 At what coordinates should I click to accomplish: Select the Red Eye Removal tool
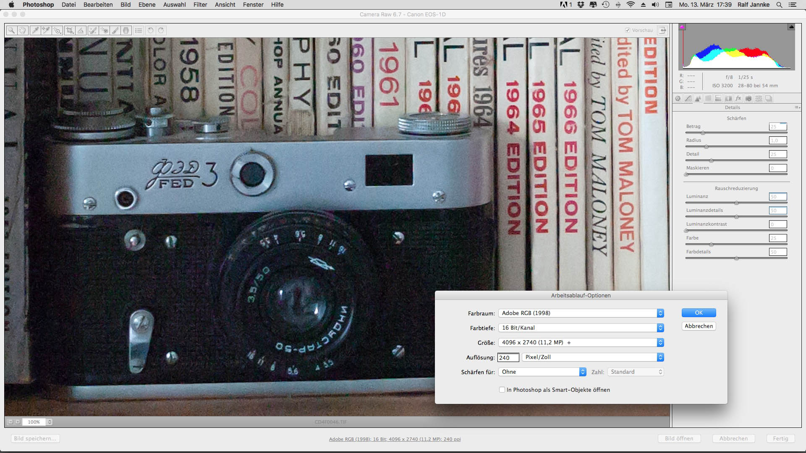[104, 30]
